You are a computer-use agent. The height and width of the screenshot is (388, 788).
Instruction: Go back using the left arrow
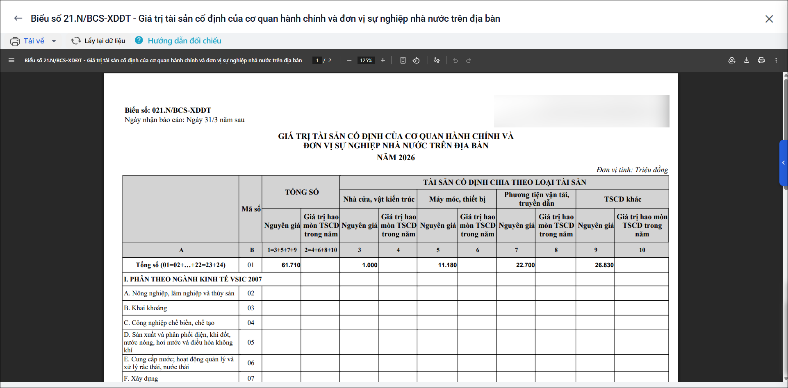point(18,18)
